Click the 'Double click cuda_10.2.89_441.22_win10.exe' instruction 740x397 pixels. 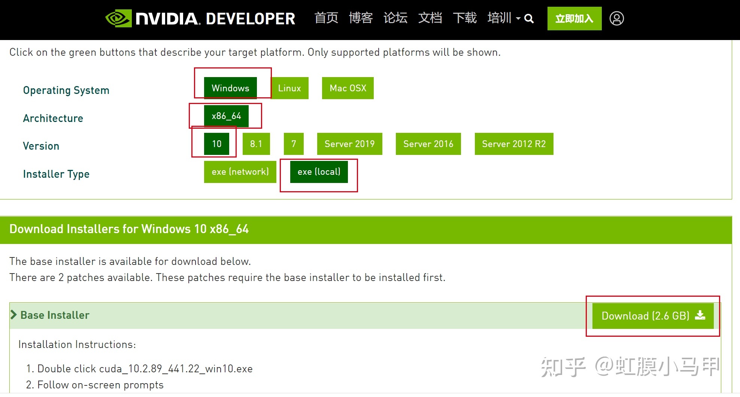click(145, 369)
